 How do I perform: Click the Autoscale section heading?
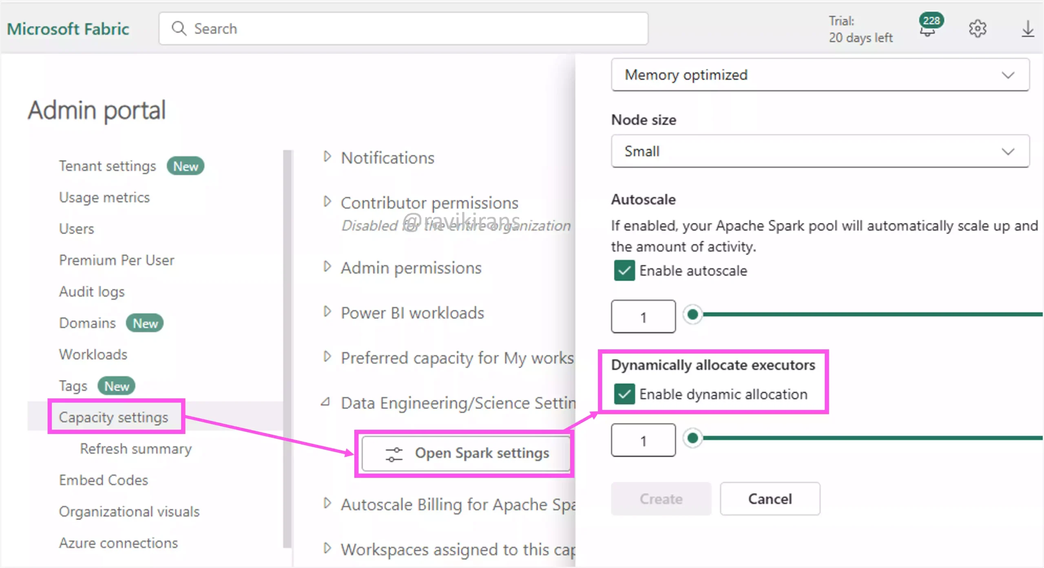643,199
